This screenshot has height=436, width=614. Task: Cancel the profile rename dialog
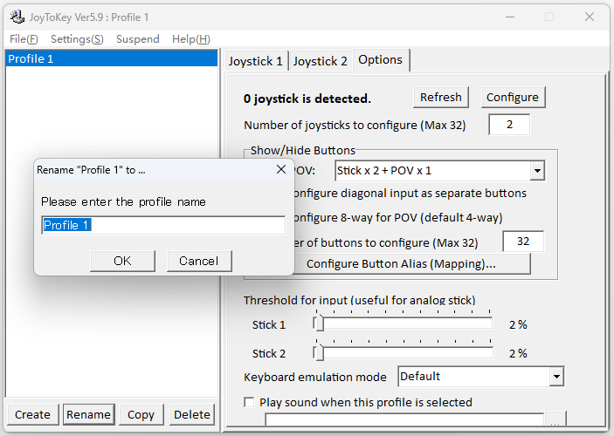pos(198,261)
